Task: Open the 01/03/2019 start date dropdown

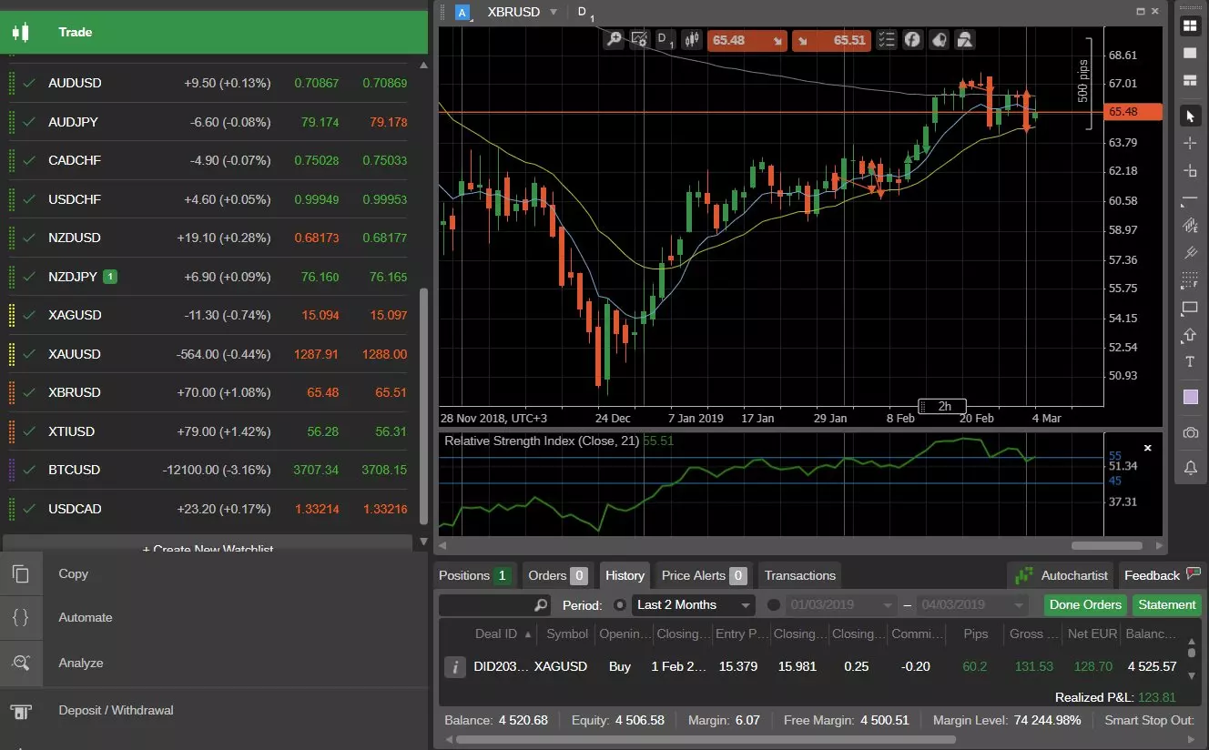Action: (842, 604)
